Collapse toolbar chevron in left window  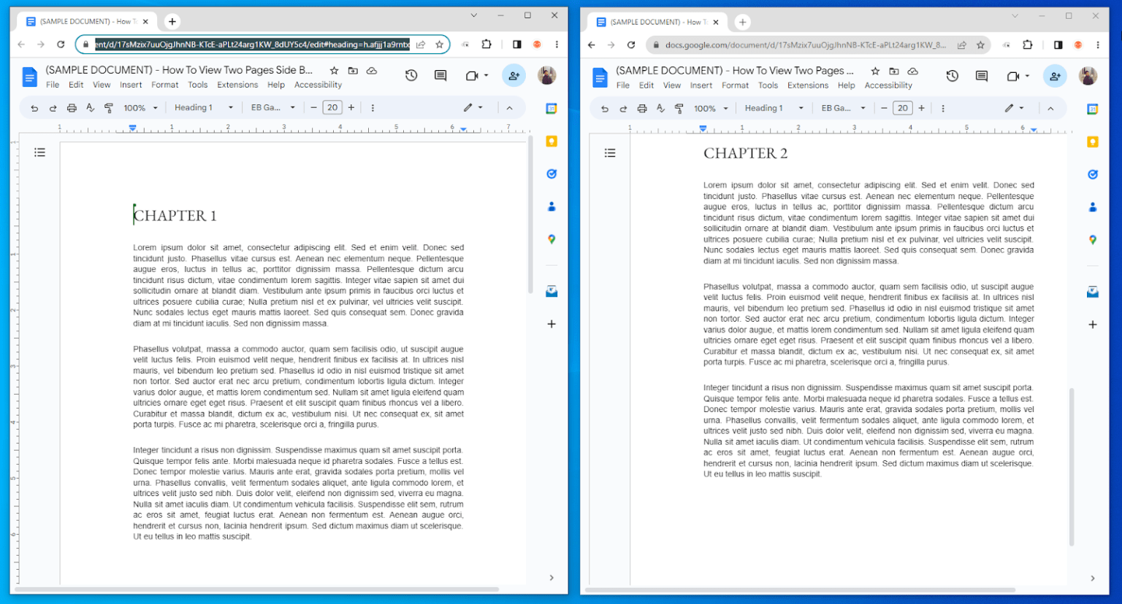tap(509, 108)
